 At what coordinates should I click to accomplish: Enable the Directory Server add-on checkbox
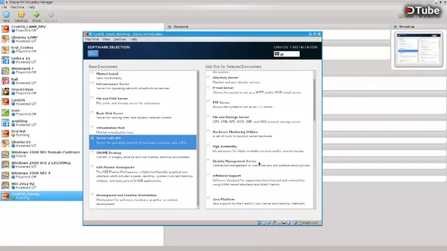pos(208,77)
